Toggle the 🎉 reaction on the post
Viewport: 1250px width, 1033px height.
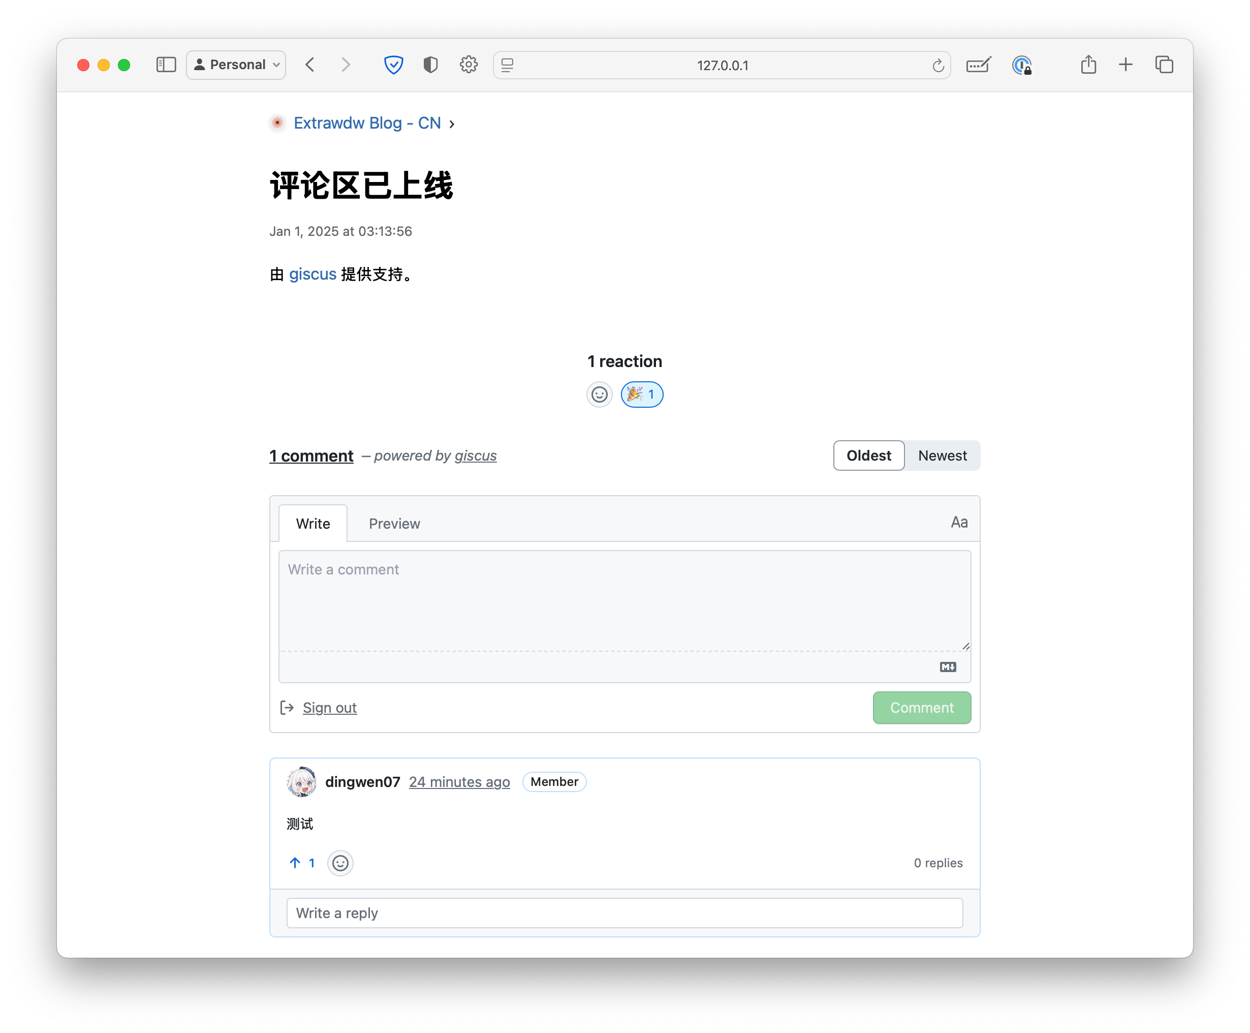(642, 394)
